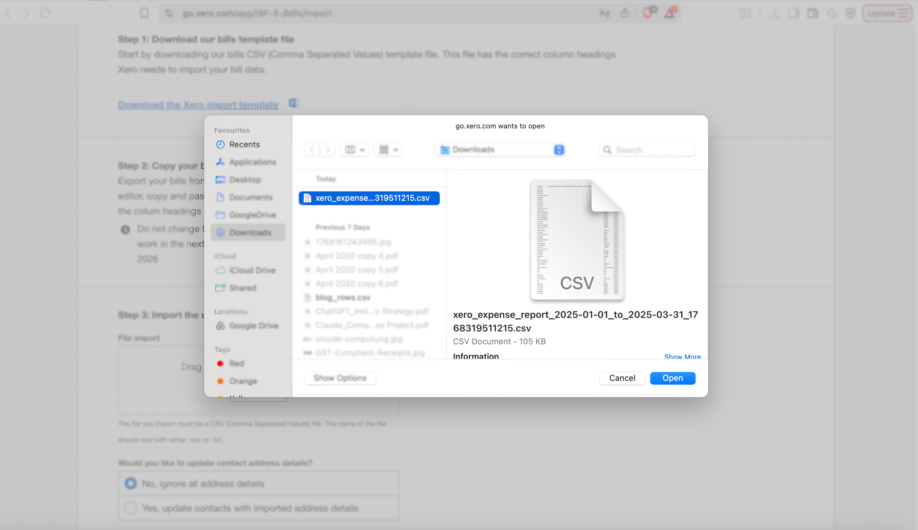Open the browser downloads icon
This screenshot has width=918, height=530.
(775, 14)
